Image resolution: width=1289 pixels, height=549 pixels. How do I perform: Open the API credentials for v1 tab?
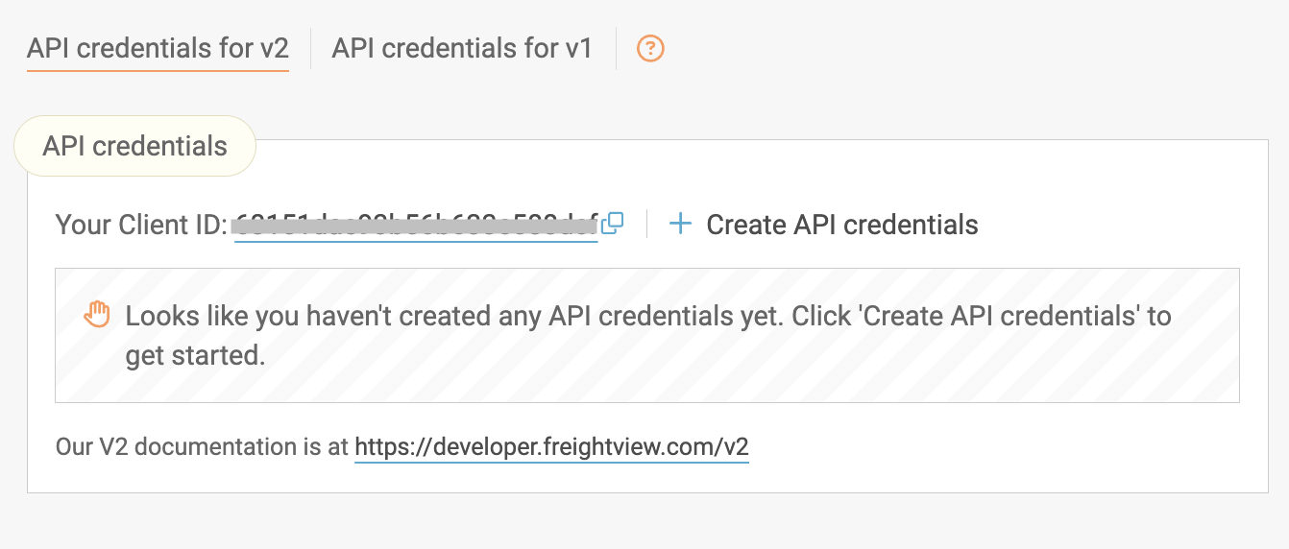coord(462,48)
